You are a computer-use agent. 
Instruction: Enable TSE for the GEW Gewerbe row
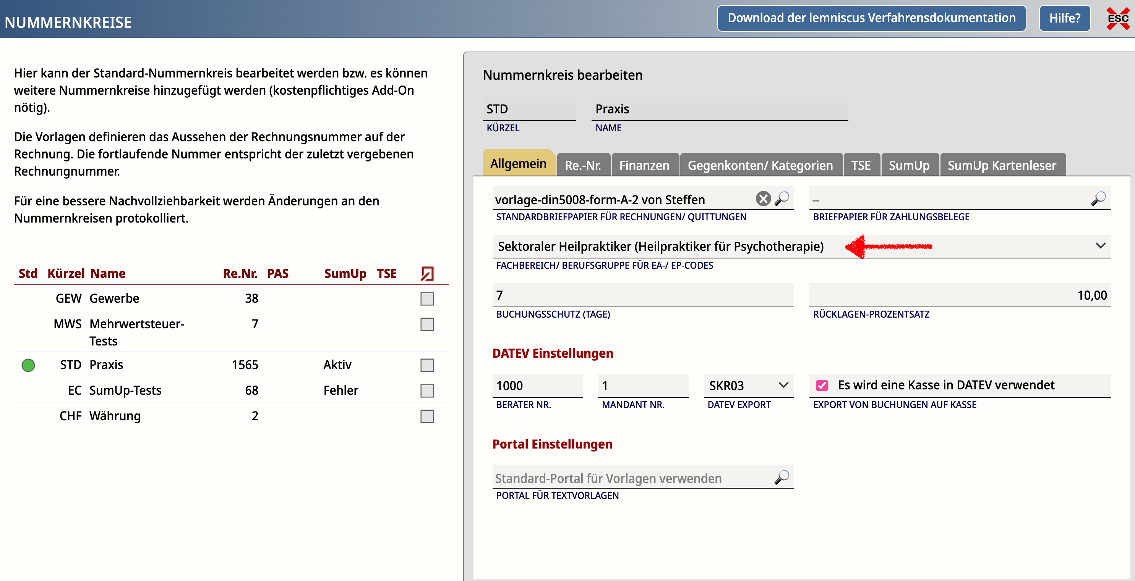click(426, 299)
